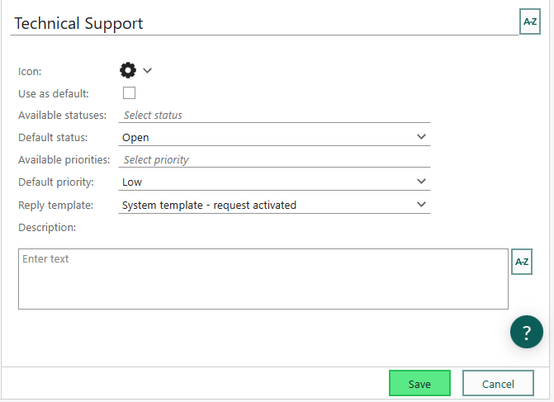The image size is (554, 402).
Task: Select the Open value in Default status
Action: [x=135, y=137]
